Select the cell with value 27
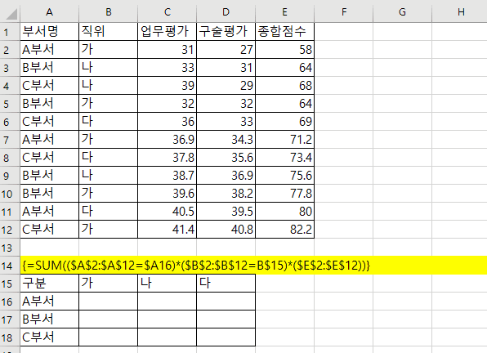Image resolution: width=487 pixels, height=353 pixels. 226,49
